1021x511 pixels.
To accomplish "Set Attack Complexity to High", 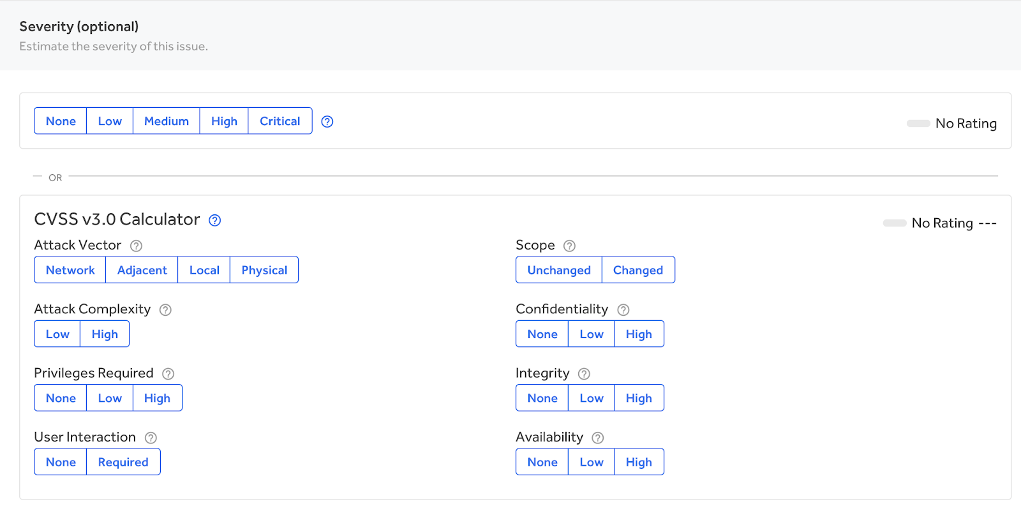I will click(105, 334).
